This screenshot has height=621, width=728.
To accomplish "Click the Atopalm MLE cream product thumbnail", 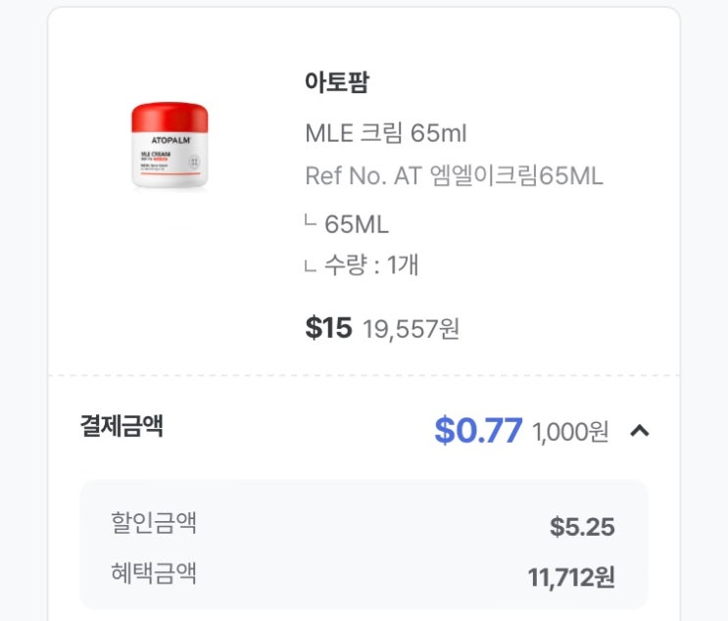I will (170, 145).
